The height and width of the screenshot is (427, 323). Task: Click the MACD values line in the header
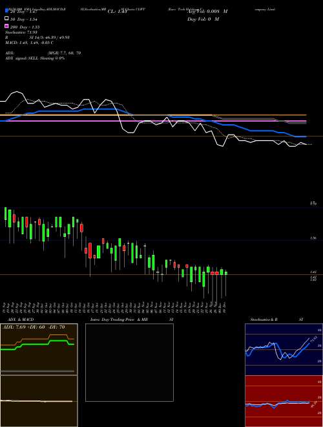pyautogui.click(x=29, y=43)
